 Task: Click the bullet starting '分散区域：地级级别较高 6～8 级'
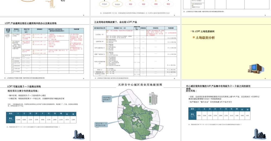click(x=36, y=99)
